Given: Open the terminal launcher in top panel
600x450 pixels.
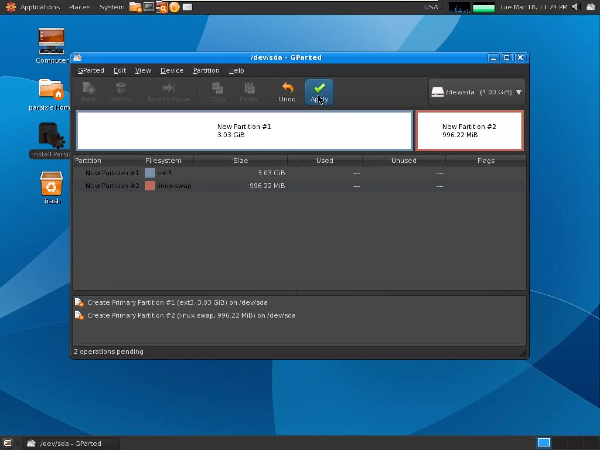Looking at the screenshot, I should 149,7.
